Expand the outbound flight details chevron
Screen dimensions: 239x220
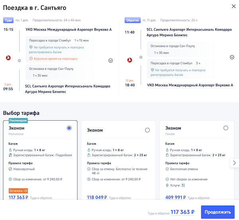point(110,60)
